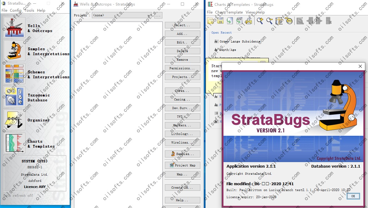This screenshot has height=208, width=368.
Task: Open the Tools menu
Action: coord(29,10)
